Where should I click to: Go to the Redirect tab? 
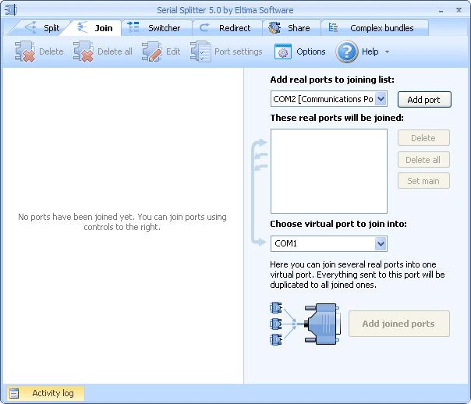click(227, 28)
